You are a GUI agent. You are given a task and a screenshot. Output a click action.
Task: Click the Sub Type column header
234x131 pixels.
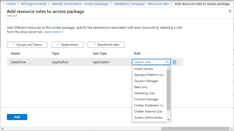pos(100,54)
